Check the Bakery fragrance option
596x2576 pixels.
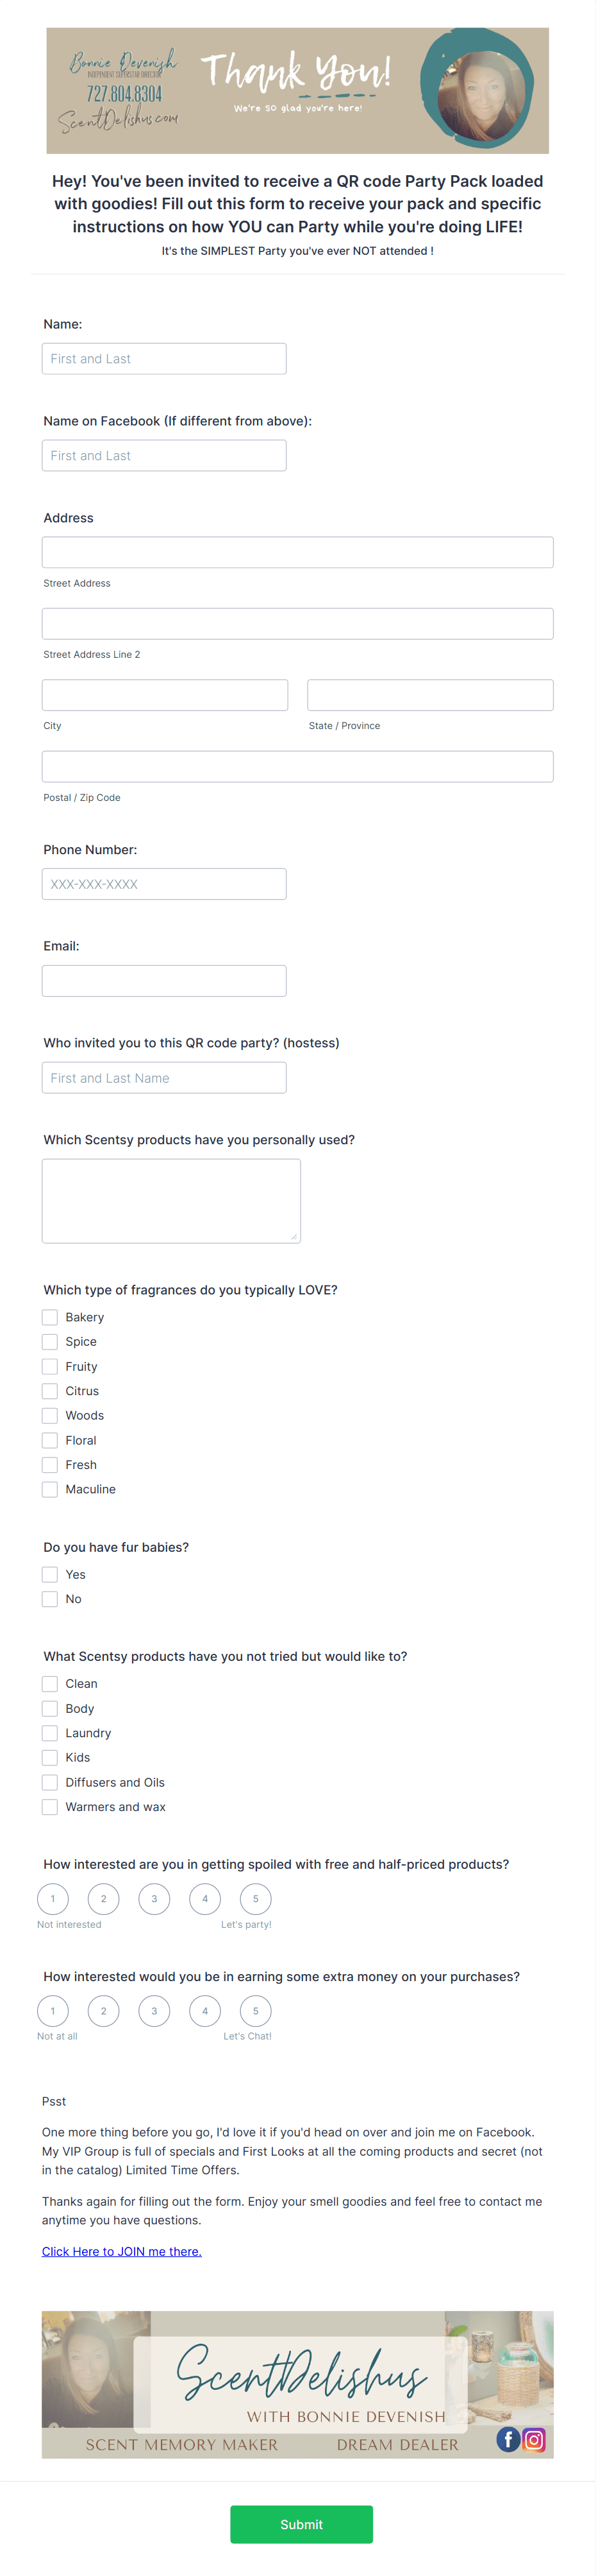[x=49, y=1317]
